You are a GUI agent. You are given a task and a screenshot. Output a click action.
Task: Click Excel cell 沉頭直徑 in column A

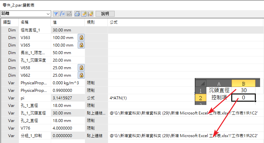219,91
